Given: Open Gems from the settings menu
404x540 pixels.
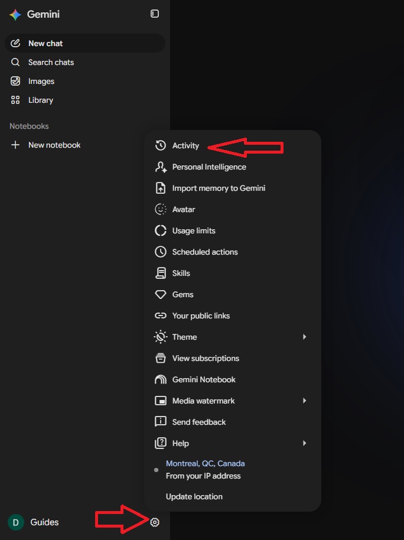Looking at the screenshot, I should (233, 295).
